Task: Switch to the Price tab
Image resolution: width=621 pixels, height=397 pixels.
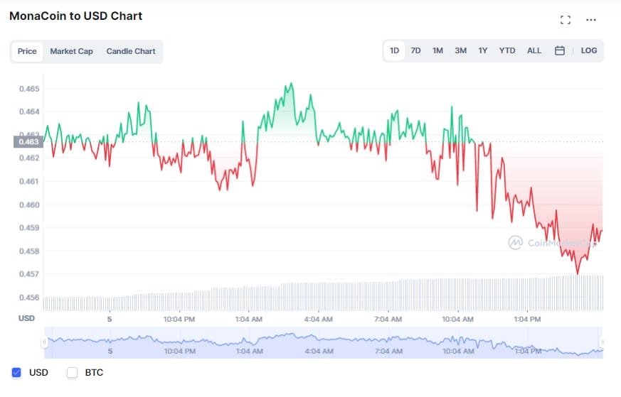Action: point(27,51)
